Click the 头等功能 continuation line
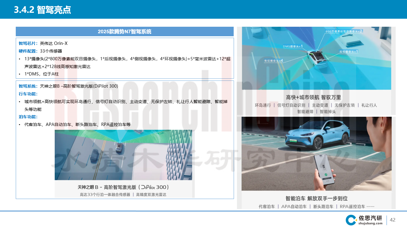This screenshot has width=407, height=229. (x=33, y=109)
